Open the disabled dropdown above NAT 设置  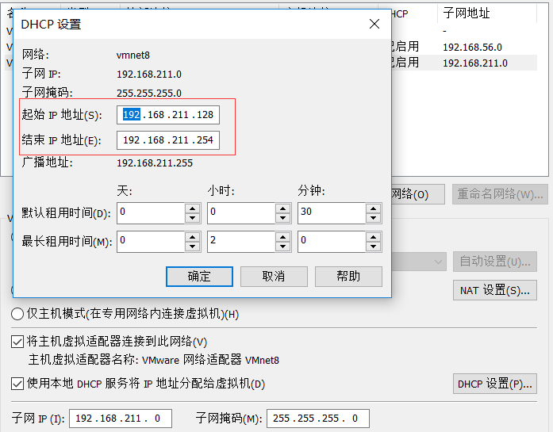click(x=419, y=262)
